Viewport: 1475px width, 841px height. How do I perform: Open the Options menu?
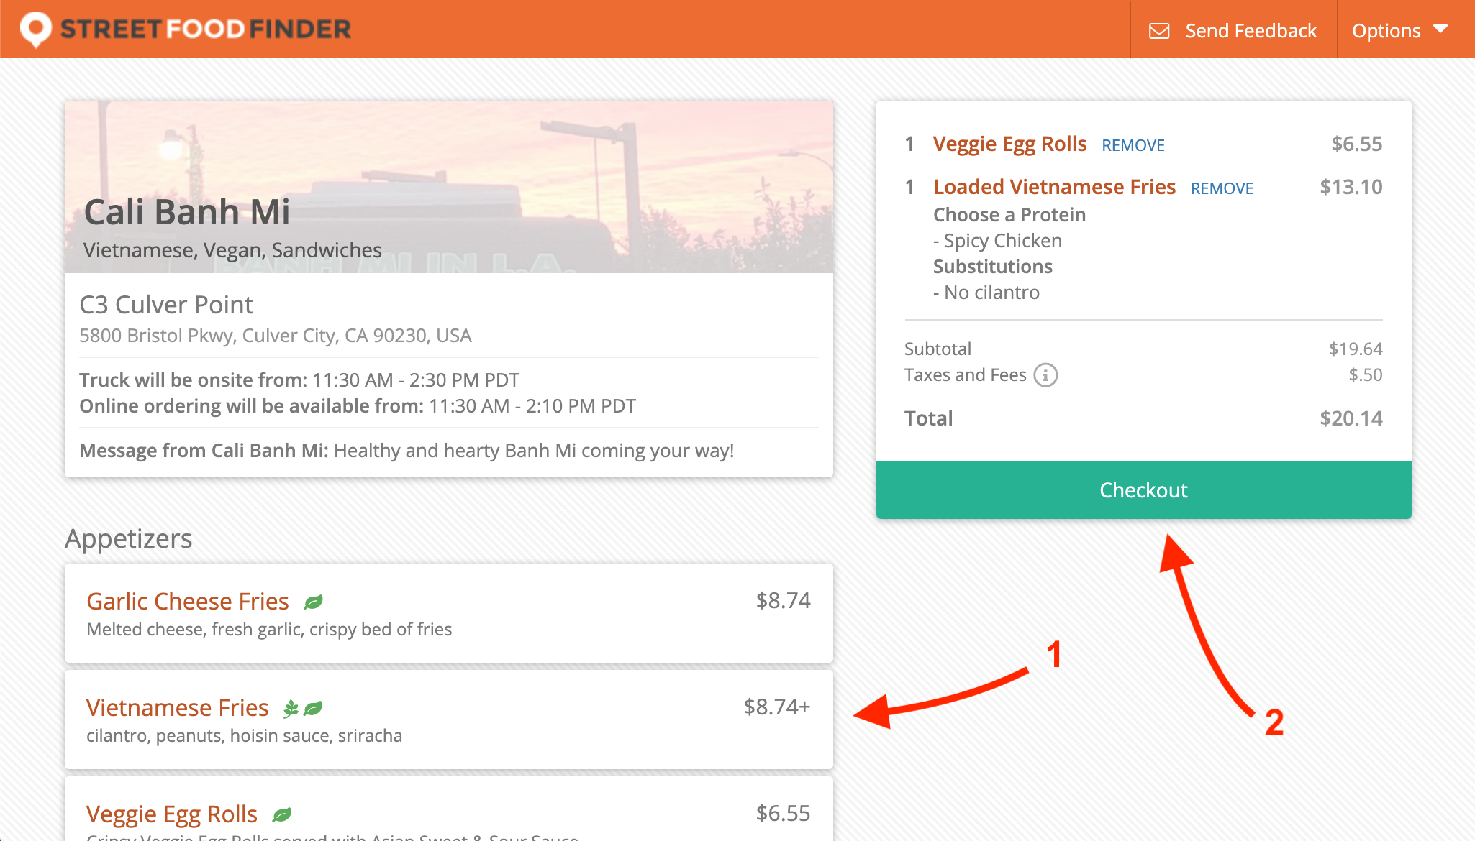pos(1386,30)
